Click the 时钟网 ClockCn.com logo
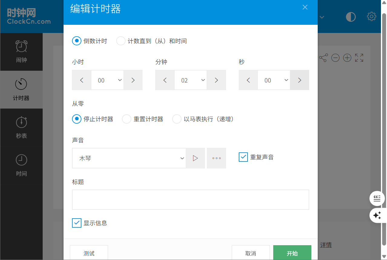 (29, 16)
